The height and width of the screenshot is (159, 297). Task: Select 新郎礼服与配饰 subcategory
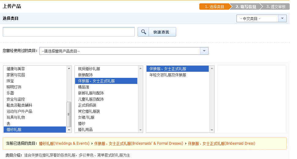[106, 93]
